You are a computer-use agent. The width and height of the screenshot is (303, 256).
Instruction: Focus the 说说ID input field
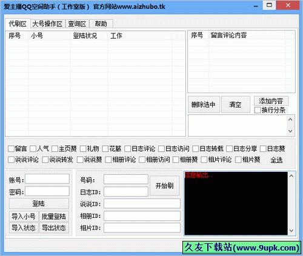click(x=142, y=203)
